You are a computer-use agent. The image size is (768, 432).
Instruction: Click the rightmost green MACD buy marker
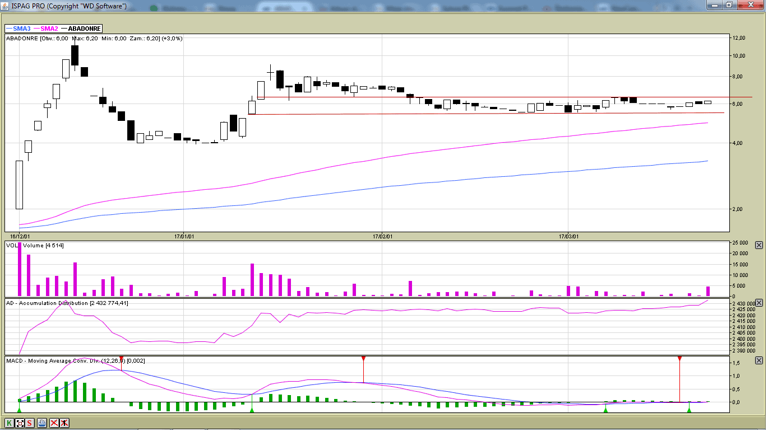(689, 410)
